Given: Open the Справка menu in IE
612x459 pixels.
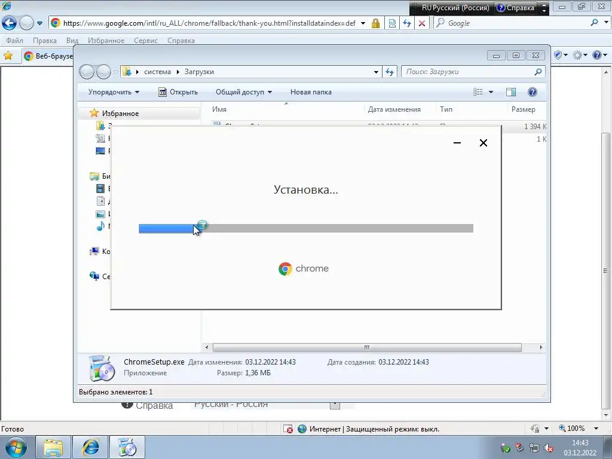Looking at the screenshot, I should (x=180, y=41).
